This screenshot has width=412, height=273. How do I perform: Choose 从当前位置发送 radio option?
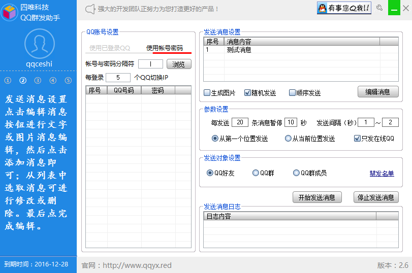coord(288,138)
